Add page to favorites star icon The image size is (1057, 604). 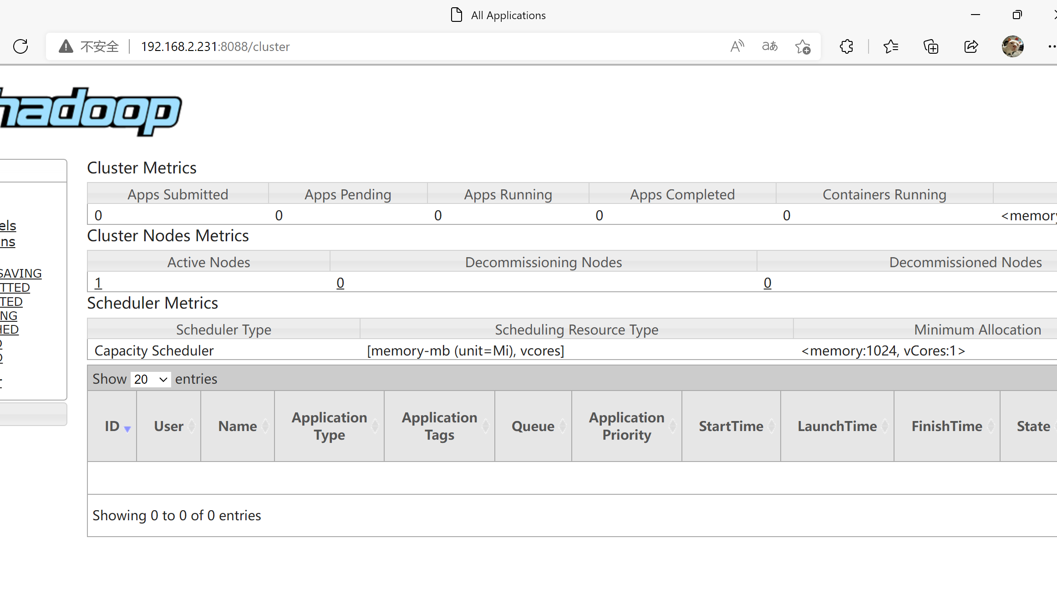click(x=803, y=47)
